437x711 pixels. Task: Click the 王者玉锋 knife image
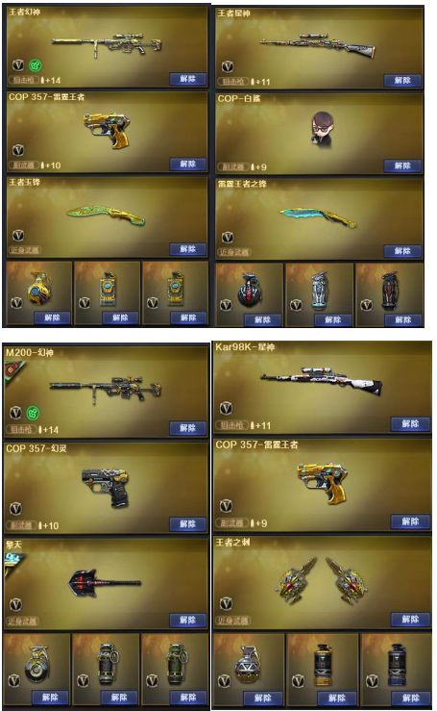point(106,215)
